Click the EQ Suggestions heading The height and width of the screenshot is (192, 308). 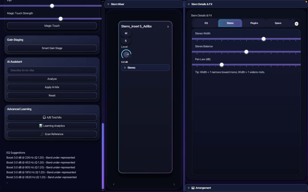point(16,153)
